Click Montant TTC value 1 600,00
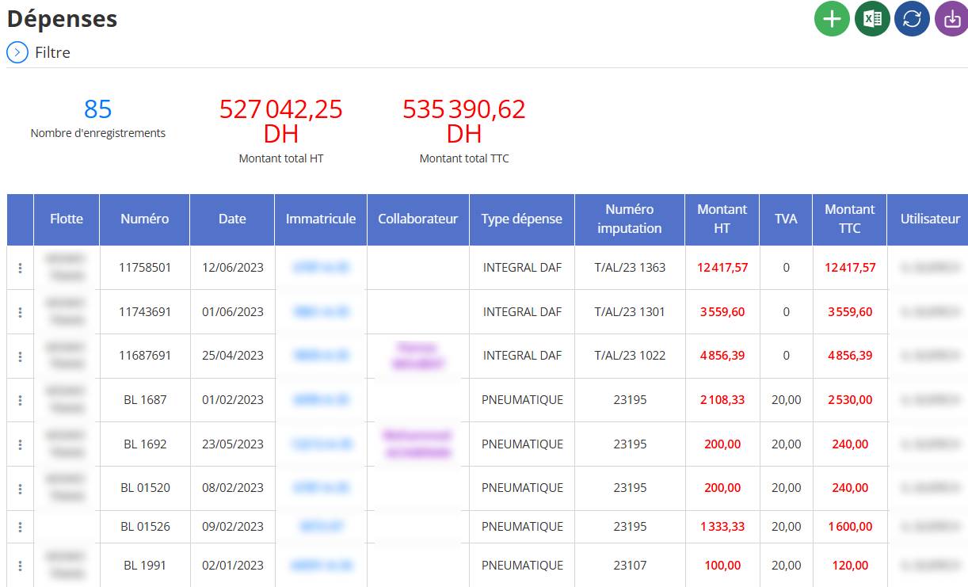This screenshot has height=587, width=968. (x=850, y=527)
